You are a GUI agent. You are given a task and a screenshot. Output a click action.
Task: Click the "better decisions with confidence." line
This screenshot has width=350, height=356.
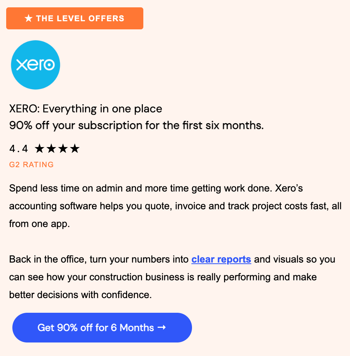(80, 295)
